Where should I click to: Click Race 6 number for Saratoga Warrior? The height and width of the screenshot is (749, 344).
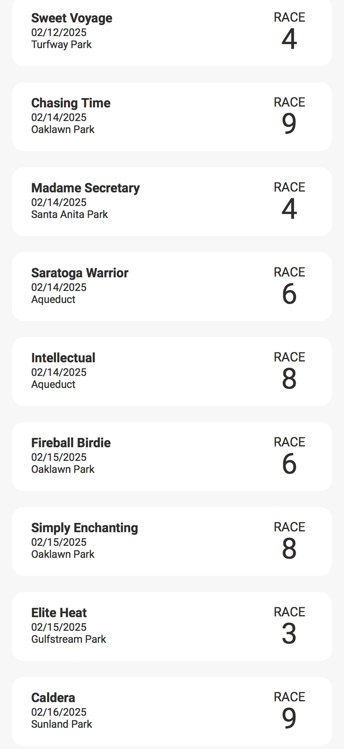[x=289, y=294]
